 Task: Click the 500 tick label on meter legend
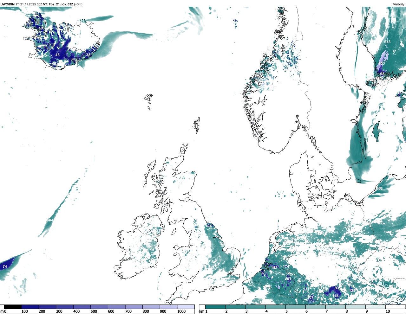point(94,311)
